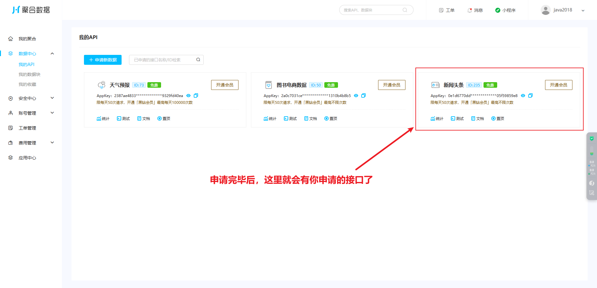Pin 图书电商数据 with 置顶
Screen dimensions: 597x288
click(x=331, y=118)
